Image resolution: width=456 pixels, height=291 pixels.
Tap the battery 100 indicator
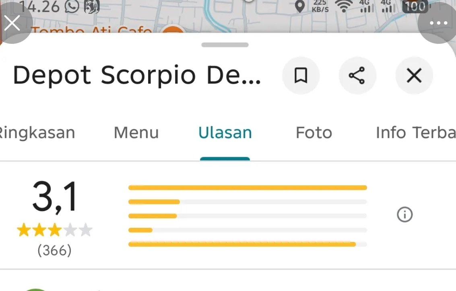tap(415, 6)
